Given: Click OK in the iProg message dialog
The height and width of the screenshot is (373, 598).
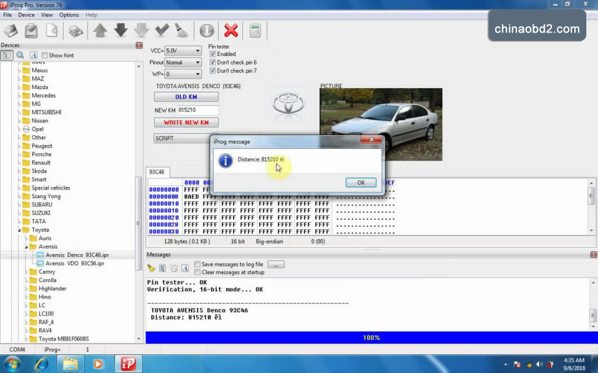Looking at the screenshot, I should 361,182.
